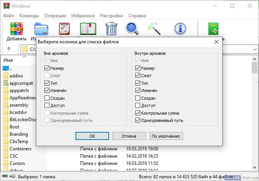
Task: Enable Доступ column under Вне архивов
Action: [x=47, y=105]
